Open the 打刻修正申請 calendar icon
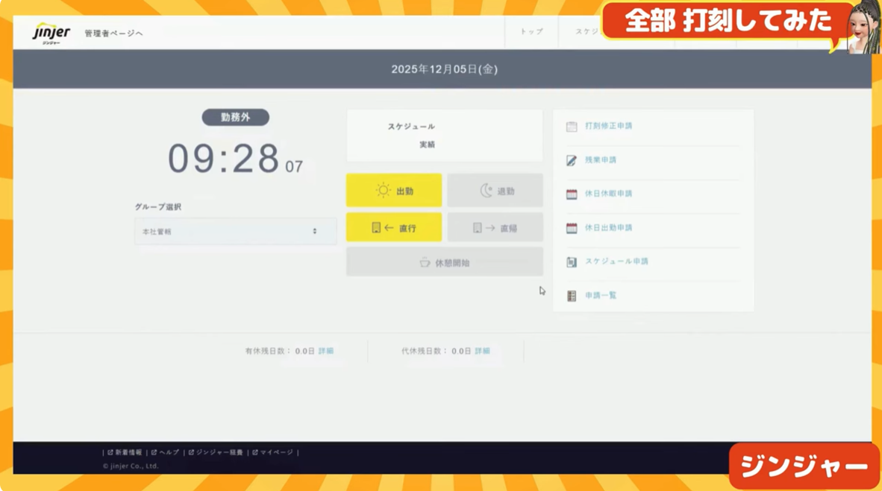The image size is (882, 491). pos(572,127)
